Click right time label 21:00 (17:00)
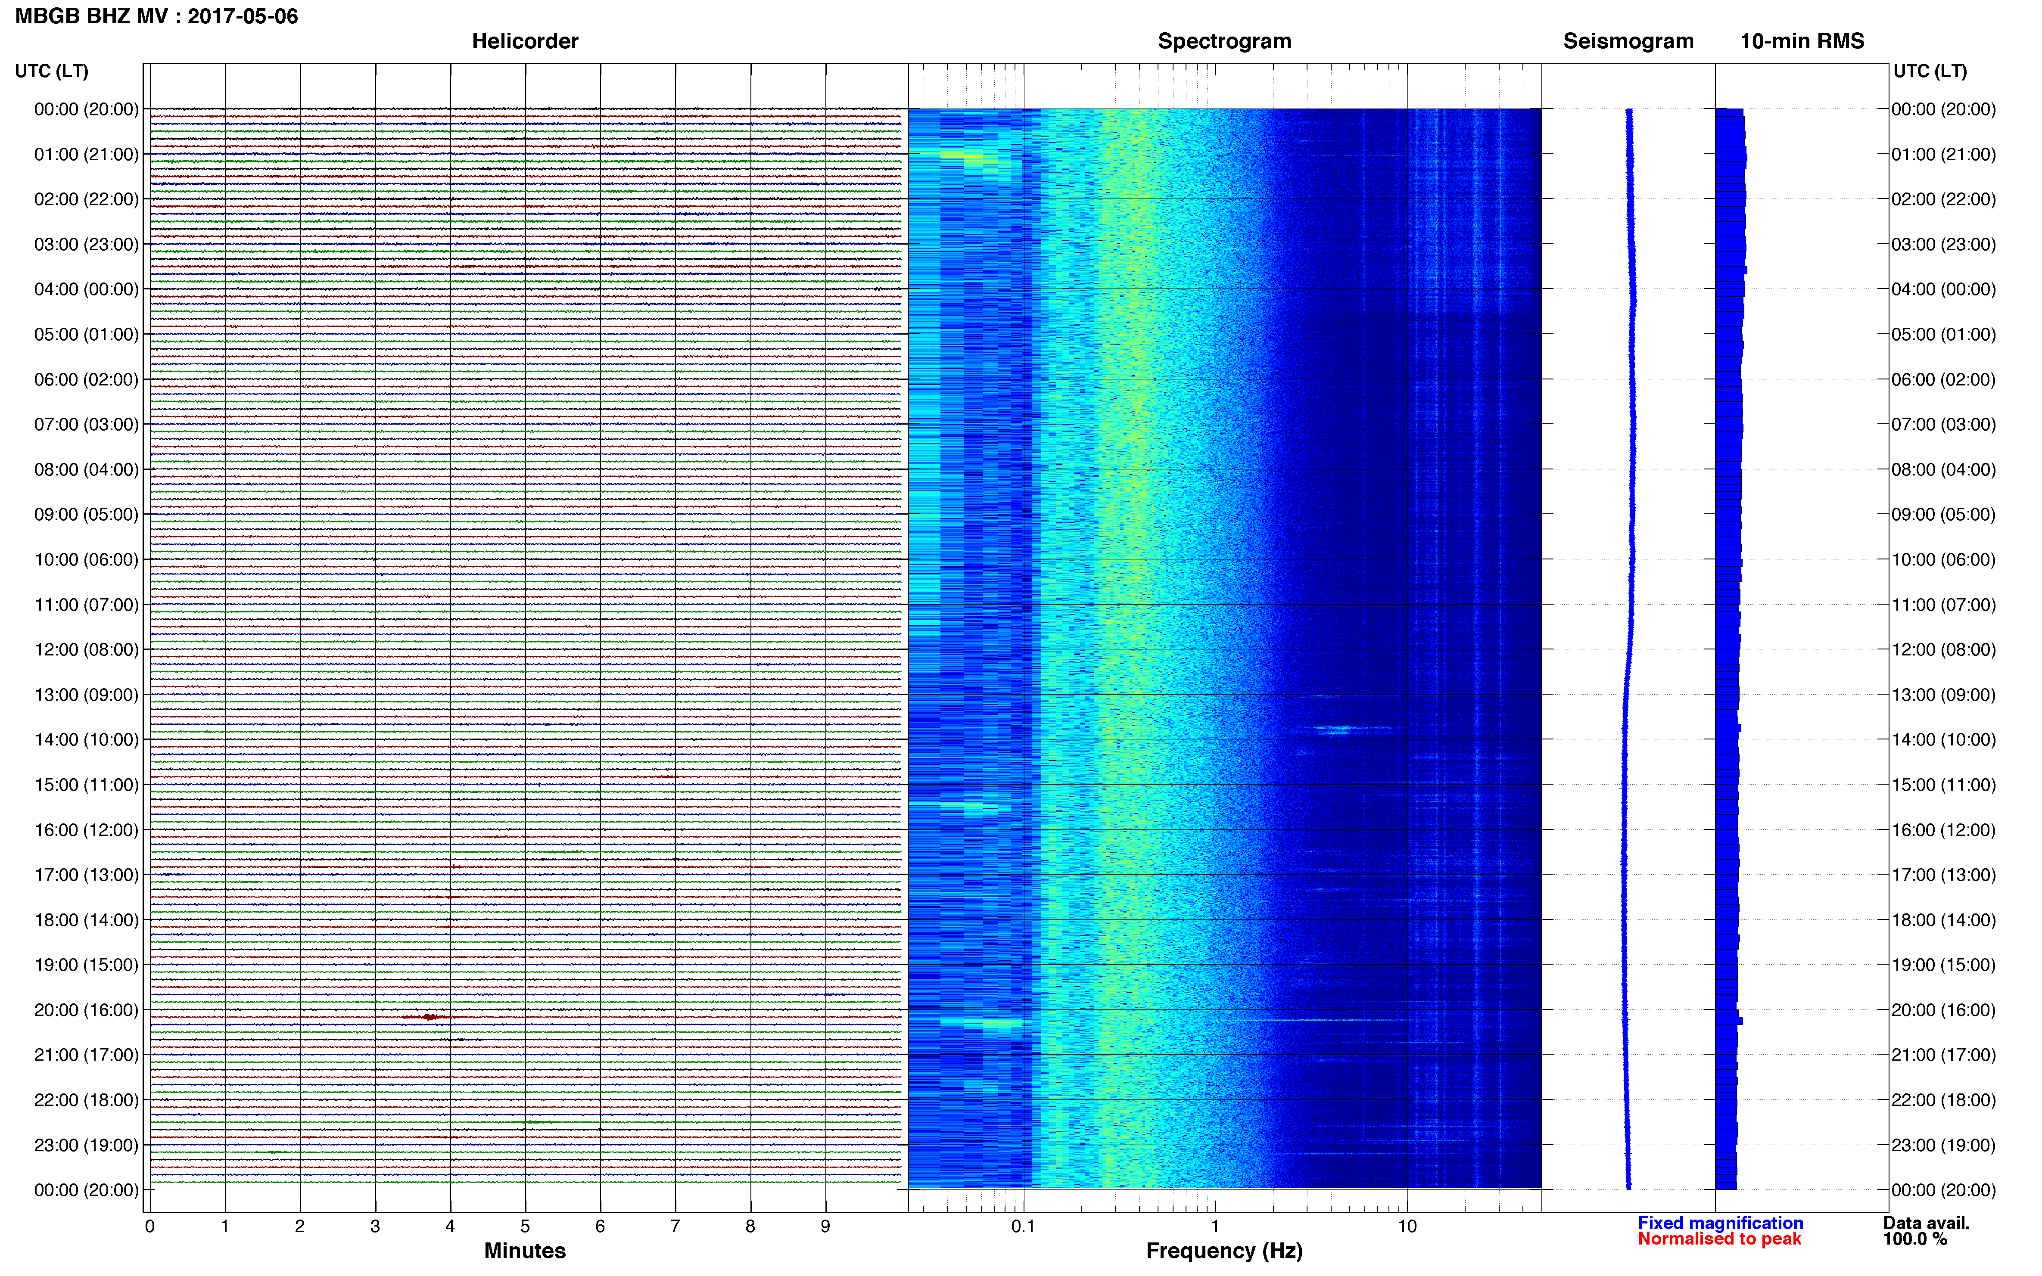This screenshot has width=2042, height=1276. (x=1943, y=1055)
